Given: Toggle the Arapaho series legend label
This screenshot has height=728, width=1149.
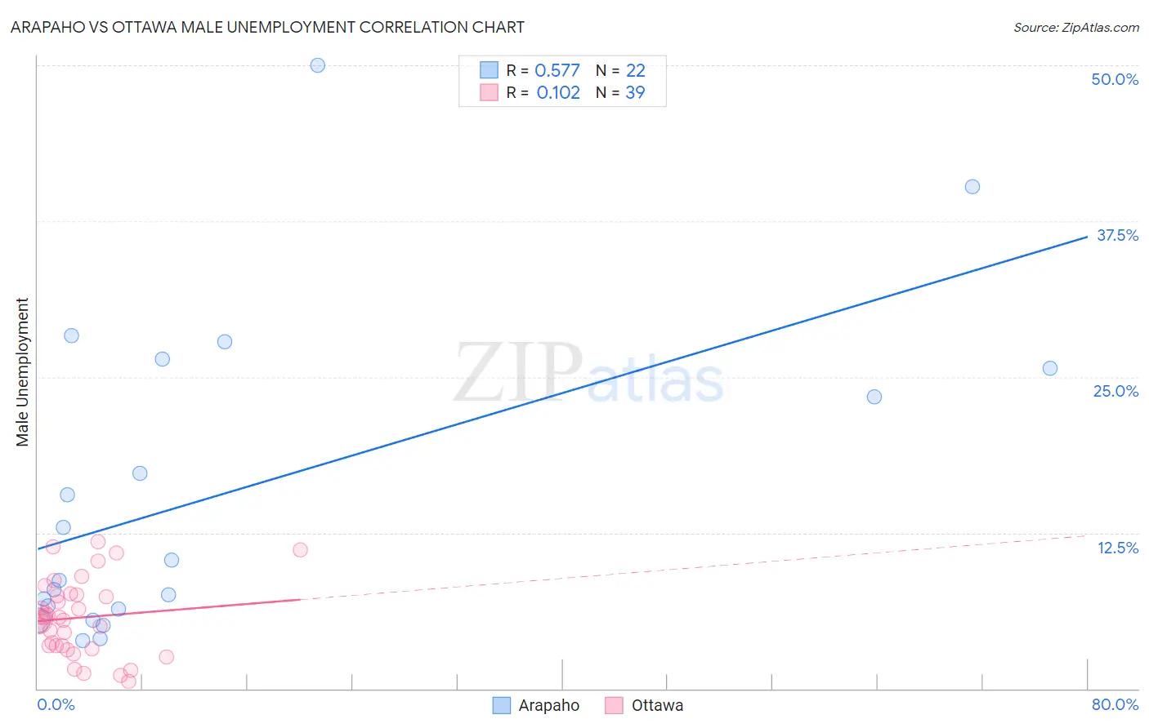Looking at the screenshot, I should pyautogui.click(x=548, y=705).
